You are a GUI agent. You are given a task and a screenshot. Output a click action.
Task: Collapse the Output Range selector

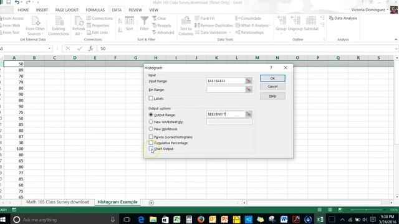click(x=248, y=114)
